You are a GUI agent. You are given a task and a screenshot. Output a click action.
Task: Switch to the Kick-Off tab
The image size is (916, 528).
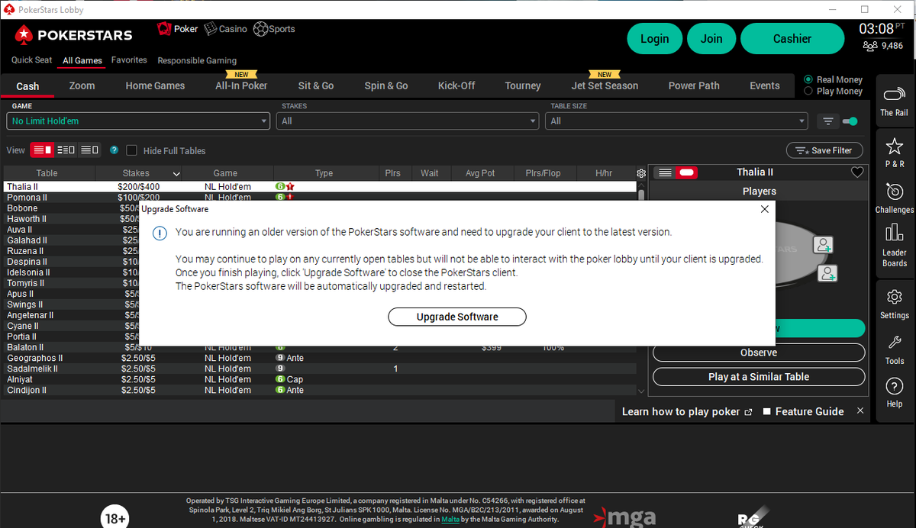coord(456,85)
